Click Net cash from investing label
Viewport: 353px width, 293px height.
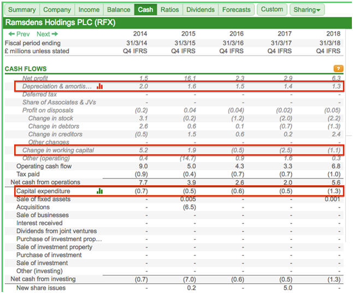click(x=43, y=279)
